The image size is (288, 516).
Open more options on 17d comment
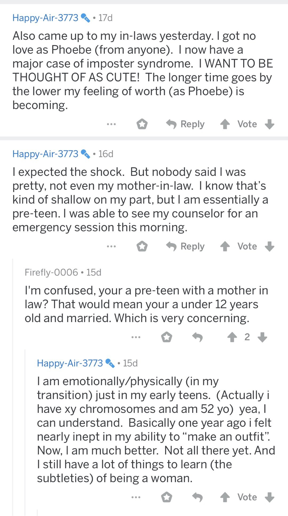point(111,124)
